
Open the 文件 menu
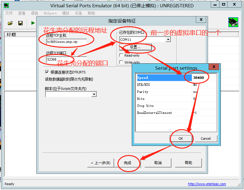[9, 13]
